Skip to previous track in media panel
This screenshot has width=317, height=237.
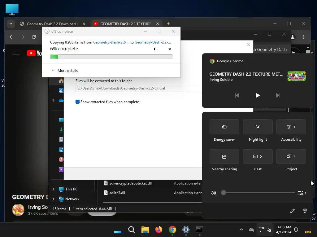tap(237, 95)
